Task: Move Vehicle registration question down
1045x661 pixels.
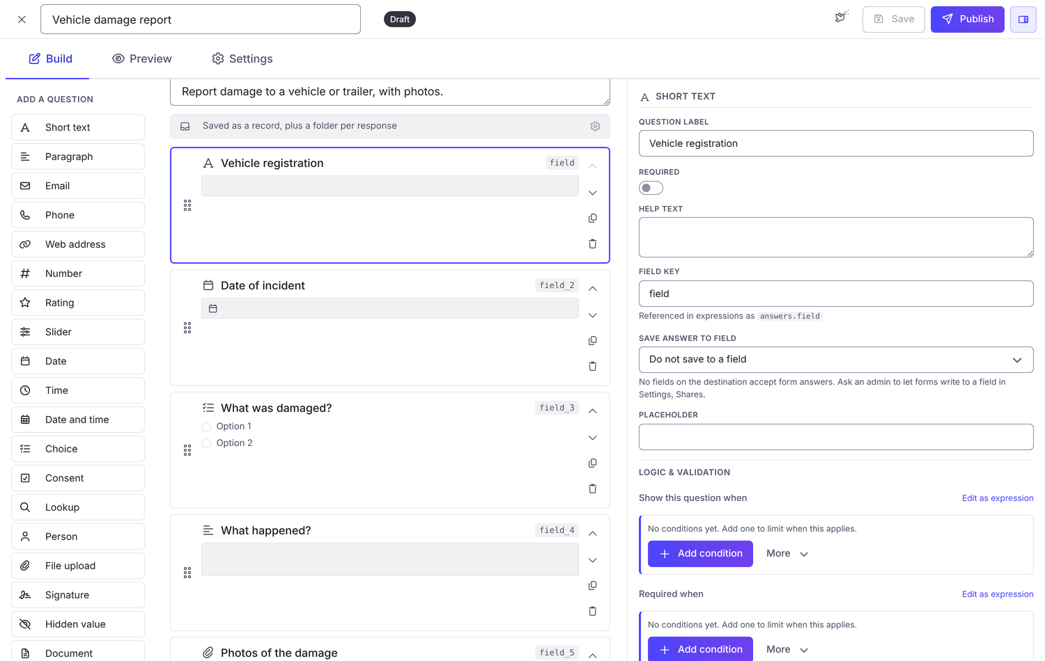Action: [593, 193]
